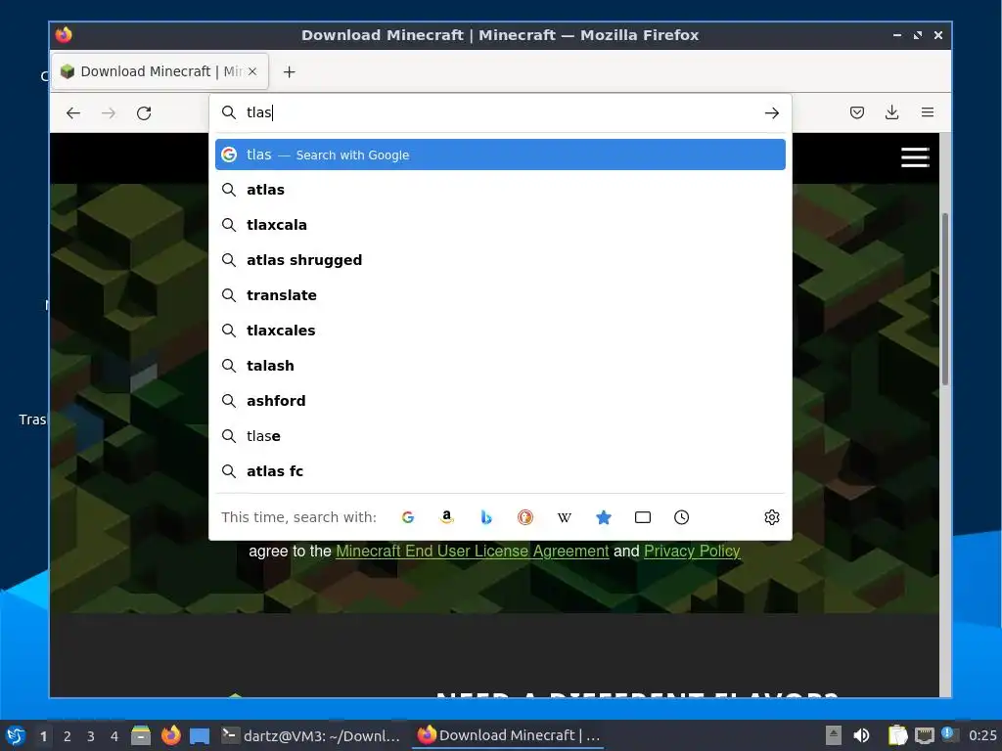Screen dimensions: 1002x751
Task: Select Download Minecraft taskbar entry
Action: click(509, 735)
